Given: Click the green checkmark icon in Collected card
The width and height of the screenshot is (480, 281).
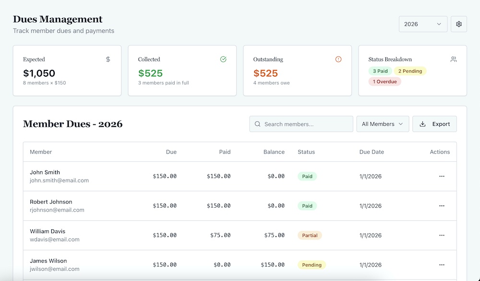Looking at the screenshot, I should coord(223,59).
